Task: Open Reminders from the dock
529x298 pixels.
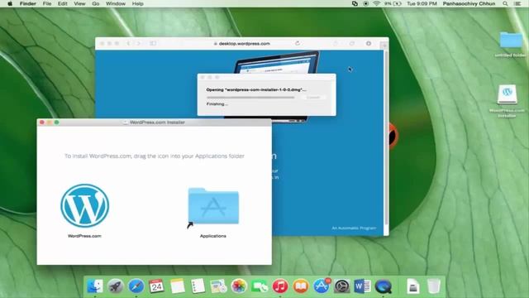Action: tap(198, 286)
